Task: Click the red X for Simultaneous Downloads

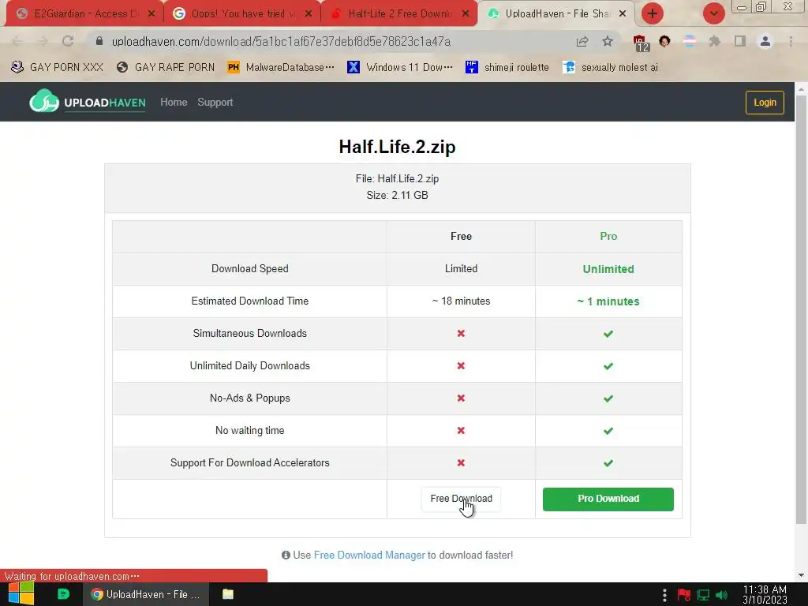Action: click(461, 334)
